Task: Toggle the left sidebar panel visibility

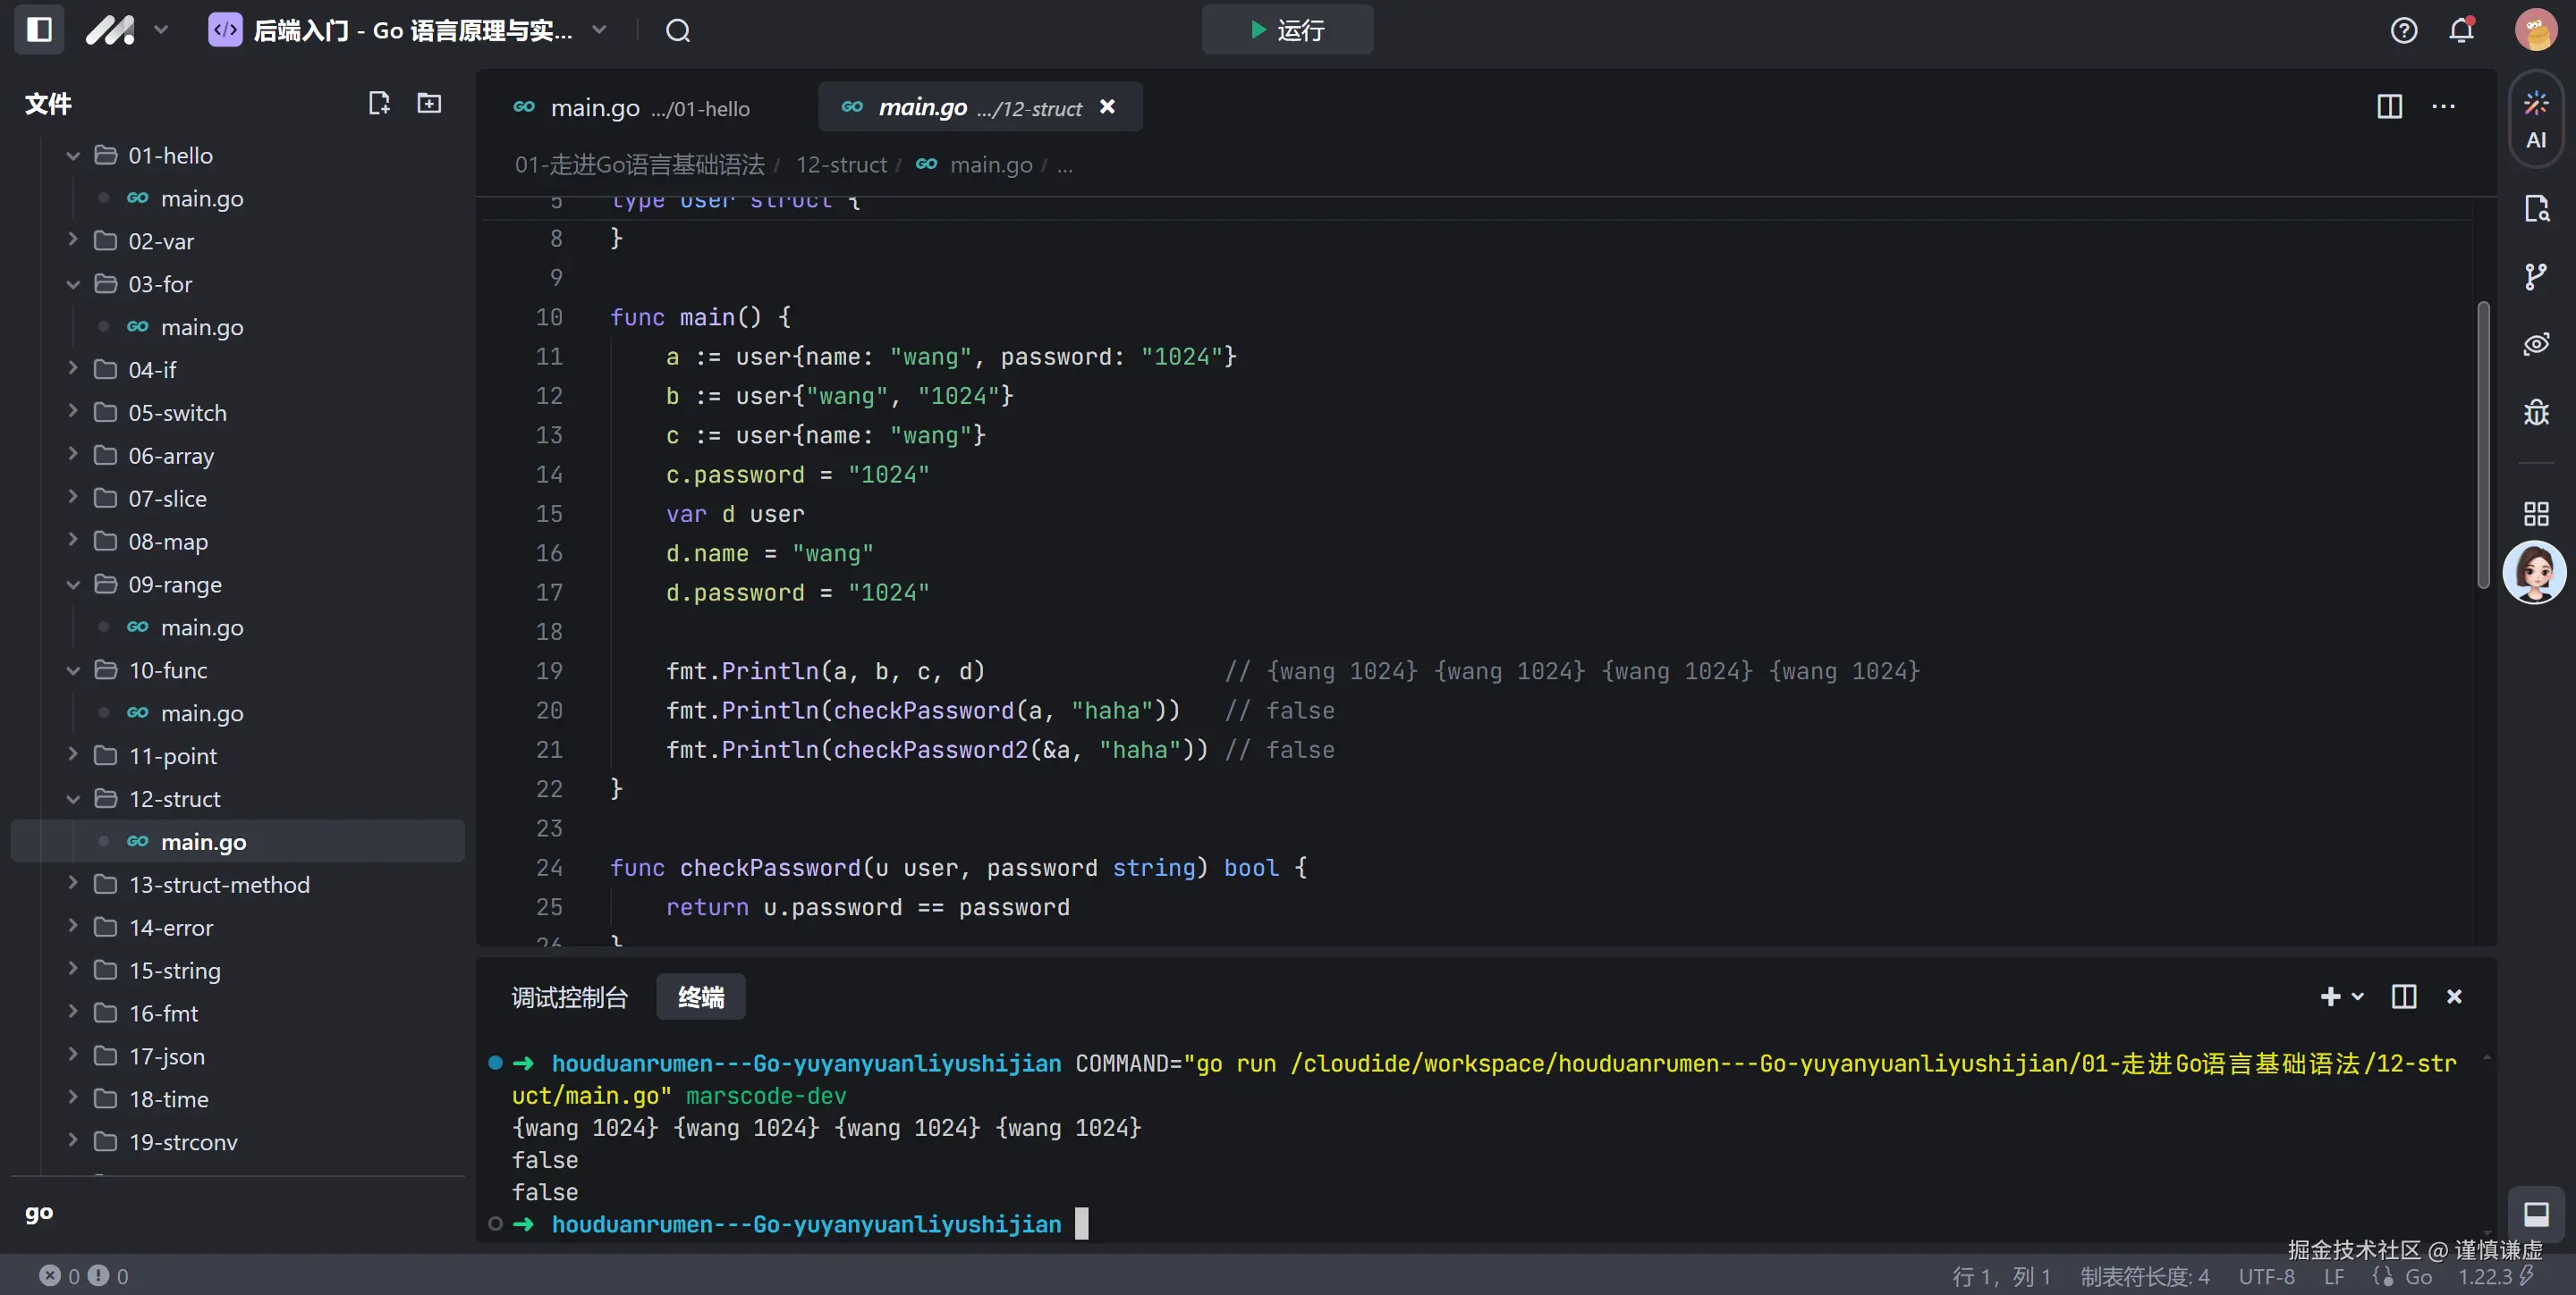Action: 39,30
